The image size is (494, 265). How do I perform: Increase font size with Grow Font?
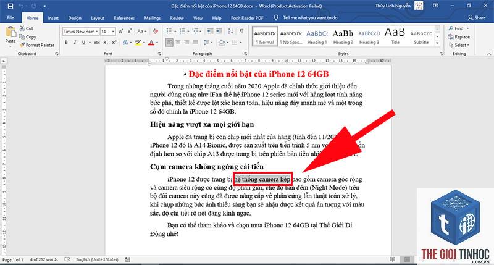pos(121,32)
